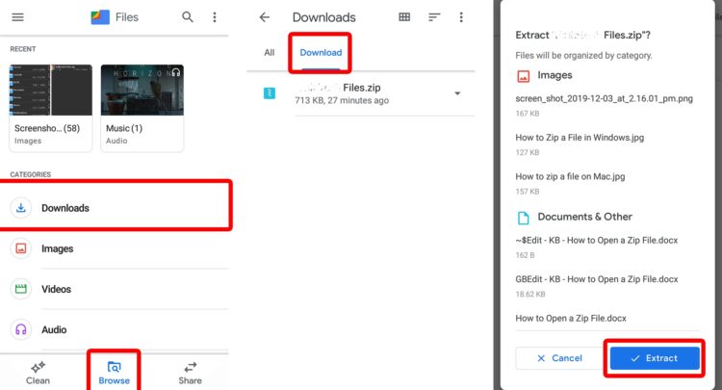The image size is (722, 390).
Task: Tap the Screensho... (58) label
Action: pos(47,128)
